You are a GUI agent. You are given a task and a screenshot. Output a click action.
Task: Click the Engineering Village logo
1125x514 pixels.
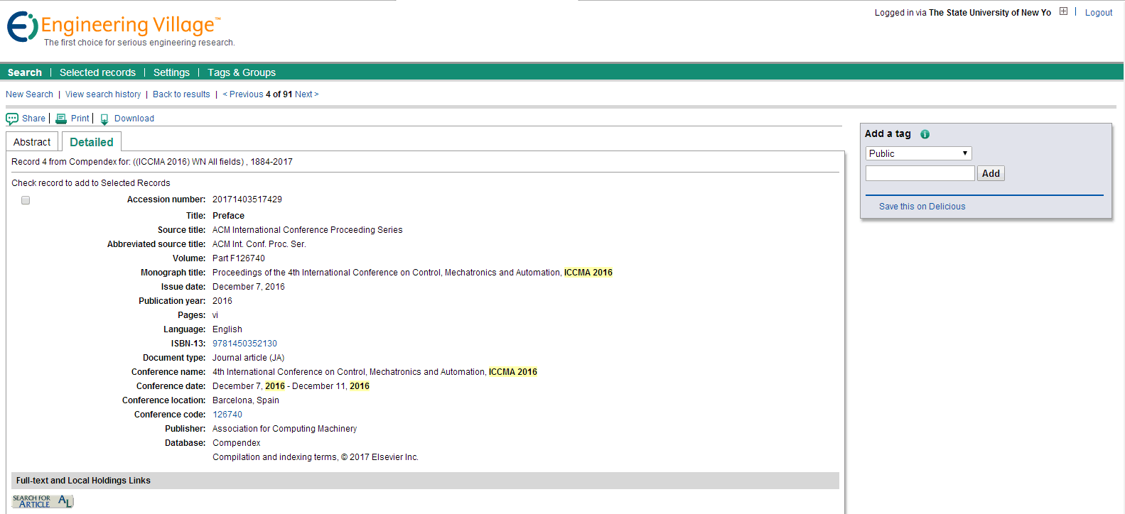(x=114, y=26)
